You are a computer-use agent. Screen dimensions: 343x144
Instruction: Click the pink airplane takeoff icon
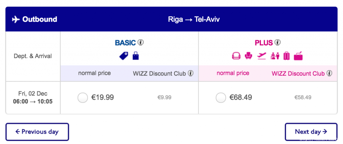(x=262, y=56)
